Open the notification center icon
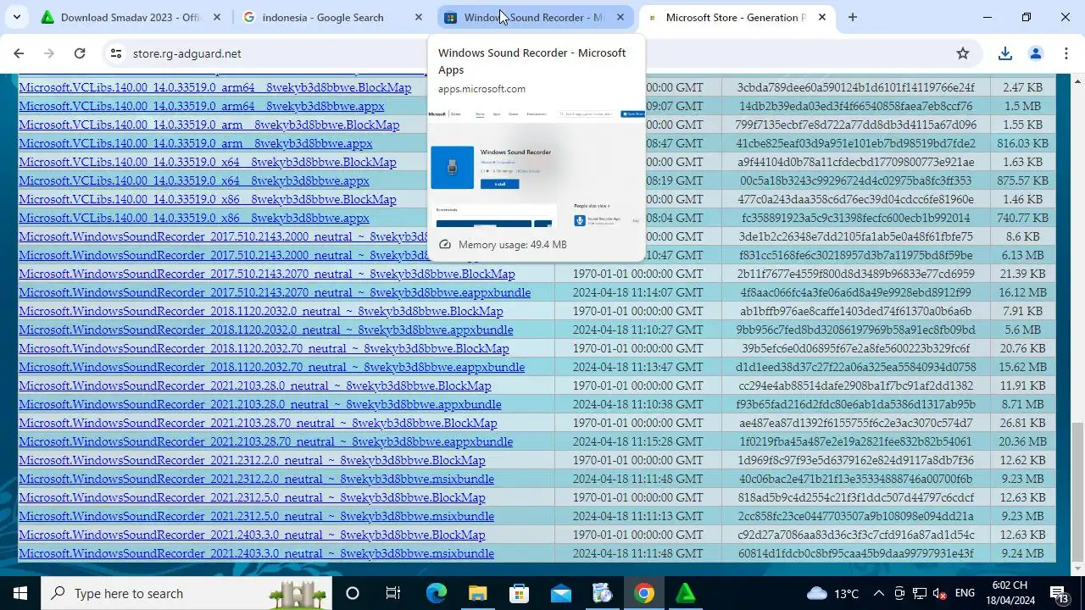This screenshot has width=1085, height=610. [x=1059, y=593]
